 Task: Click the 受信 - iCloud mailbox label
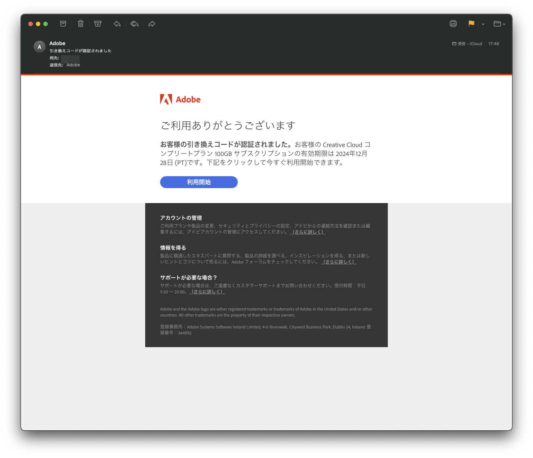(x=467, y=44)
